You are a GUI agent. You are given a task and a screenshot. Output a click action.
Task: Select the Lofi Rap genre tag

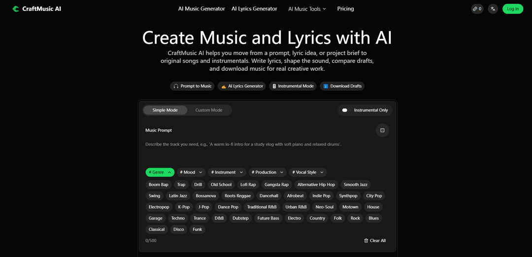pyautogui.click(x=248, y=185)
